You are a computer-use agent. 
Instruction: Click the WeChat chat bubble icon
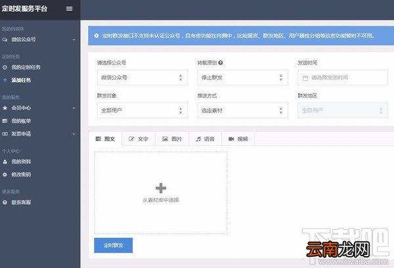[x=5, y=39]
